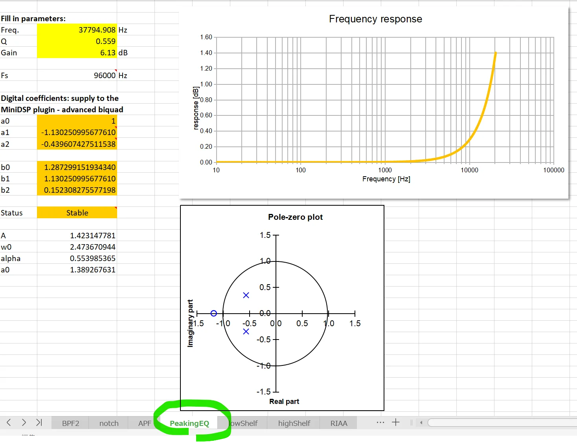Viewport: 577px width, 442px height.
Task: Click the yellow Freq. value cell
Action: tap(77, 30)
